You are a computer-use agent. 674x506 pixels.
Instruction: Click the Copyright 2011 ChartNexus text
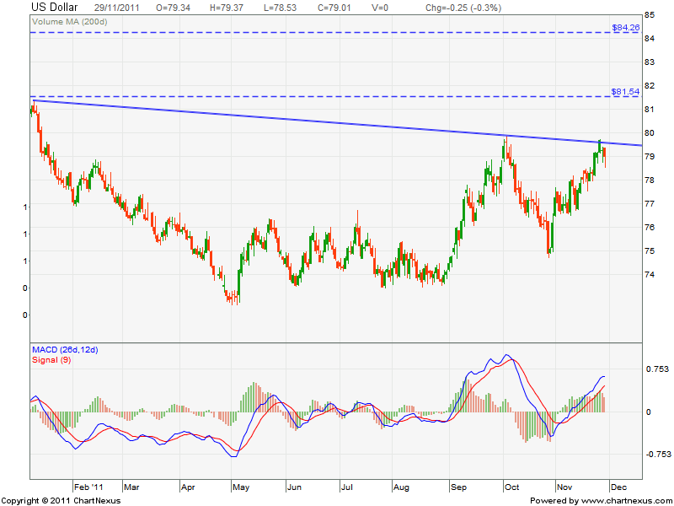tap(62, 500)
